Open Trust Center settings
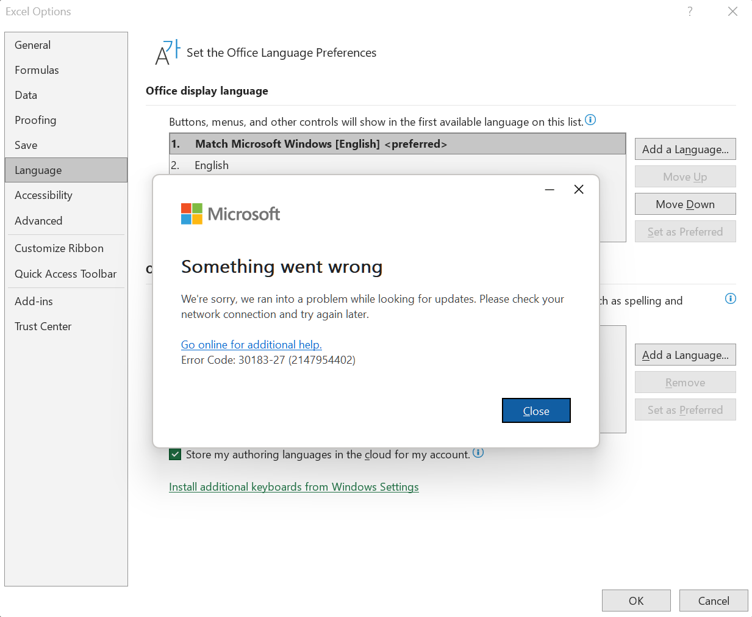Image resolution: width=752 pixels, height=617 pixels. tap(66, 327)
